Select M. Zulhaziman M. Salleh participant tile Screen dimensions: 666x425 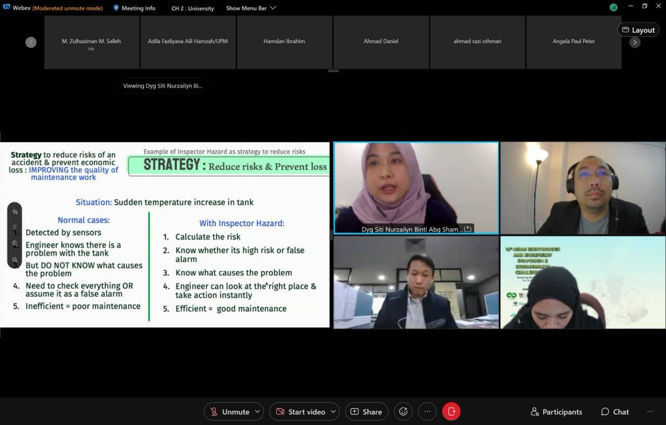pos(92,42)
